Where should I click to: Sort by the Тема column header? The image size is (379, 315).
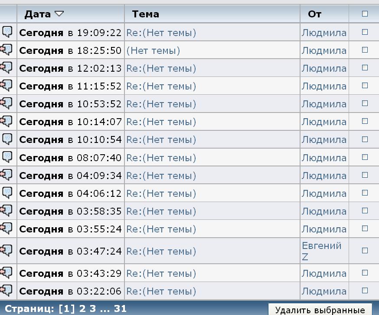coord(146,14)
